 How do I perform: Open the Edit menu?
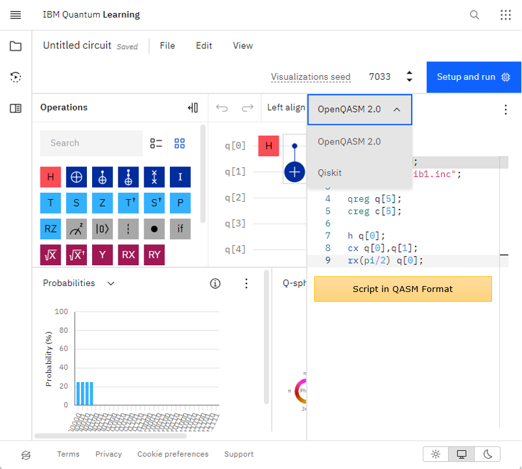click(x=204, y=46)
